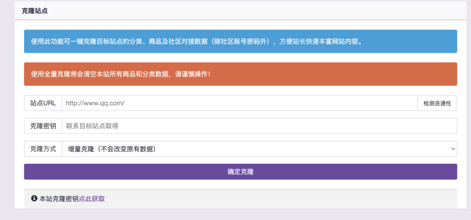
Task: Open the 点此获取 link
Action: (x=92, y=199)
